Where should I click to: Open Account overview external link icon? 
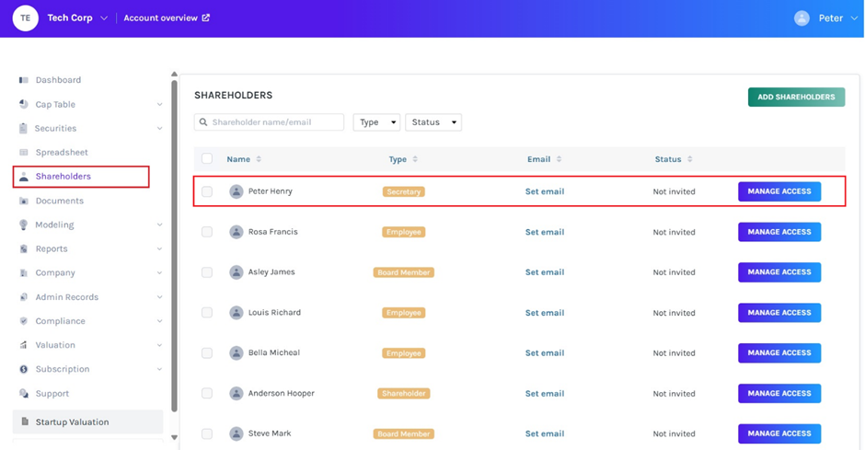[205, 17]
